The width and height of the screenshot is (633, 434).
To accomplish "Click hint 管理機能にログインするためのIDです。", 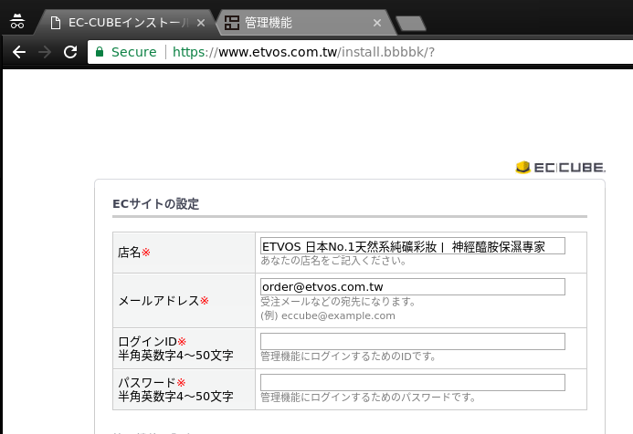I will (x=348, y=356).
